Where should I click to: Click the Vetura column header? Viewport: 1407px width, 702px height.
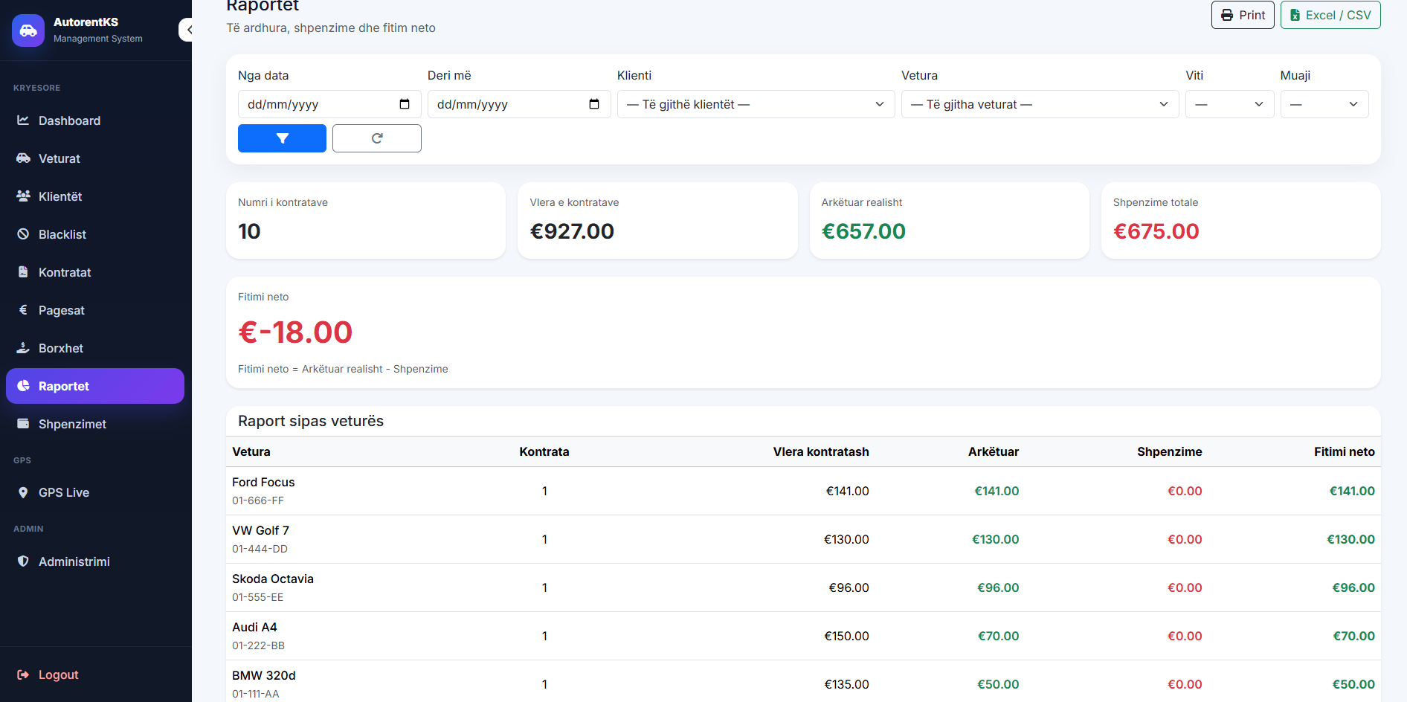(251, 451)
